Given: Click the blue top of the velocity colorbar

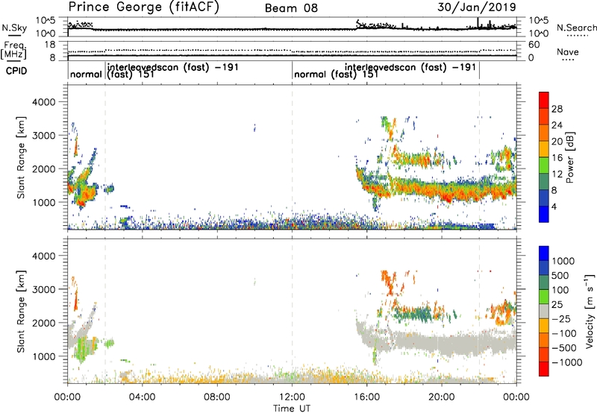Looking at the screenshot, I should [x=544, y=253].
